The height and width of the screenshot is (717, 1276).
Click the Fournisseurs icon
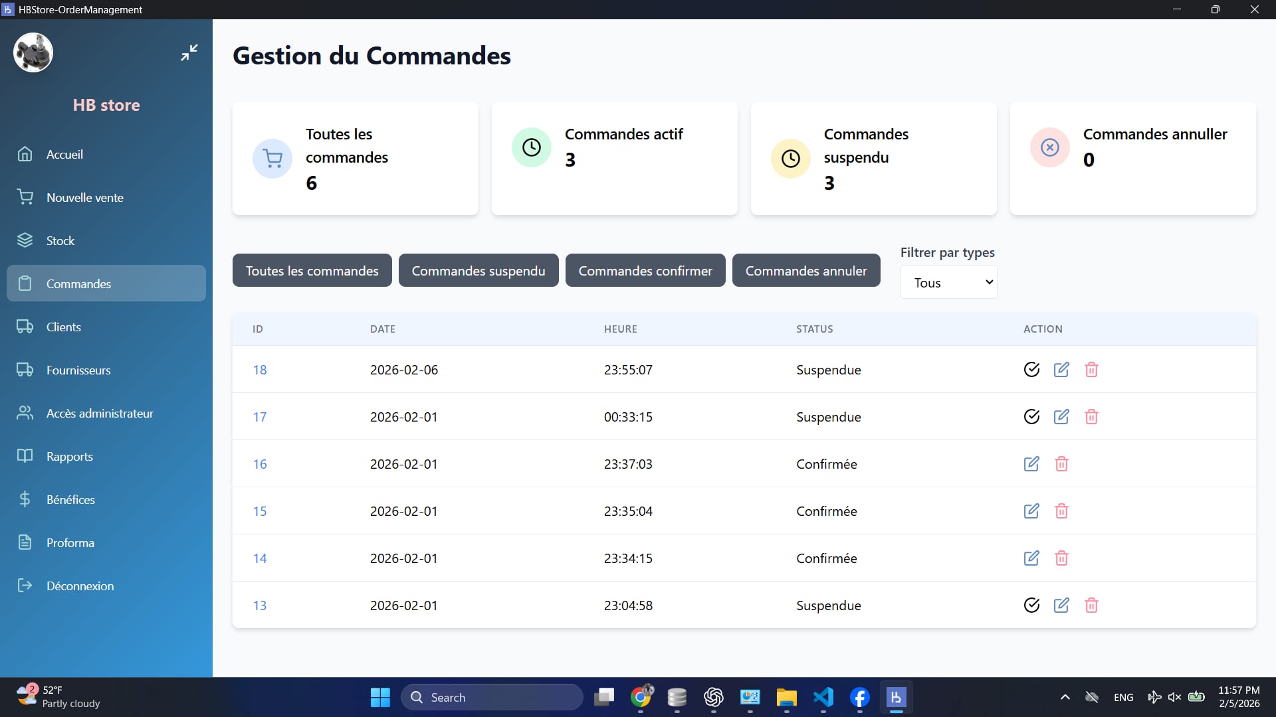25,370
